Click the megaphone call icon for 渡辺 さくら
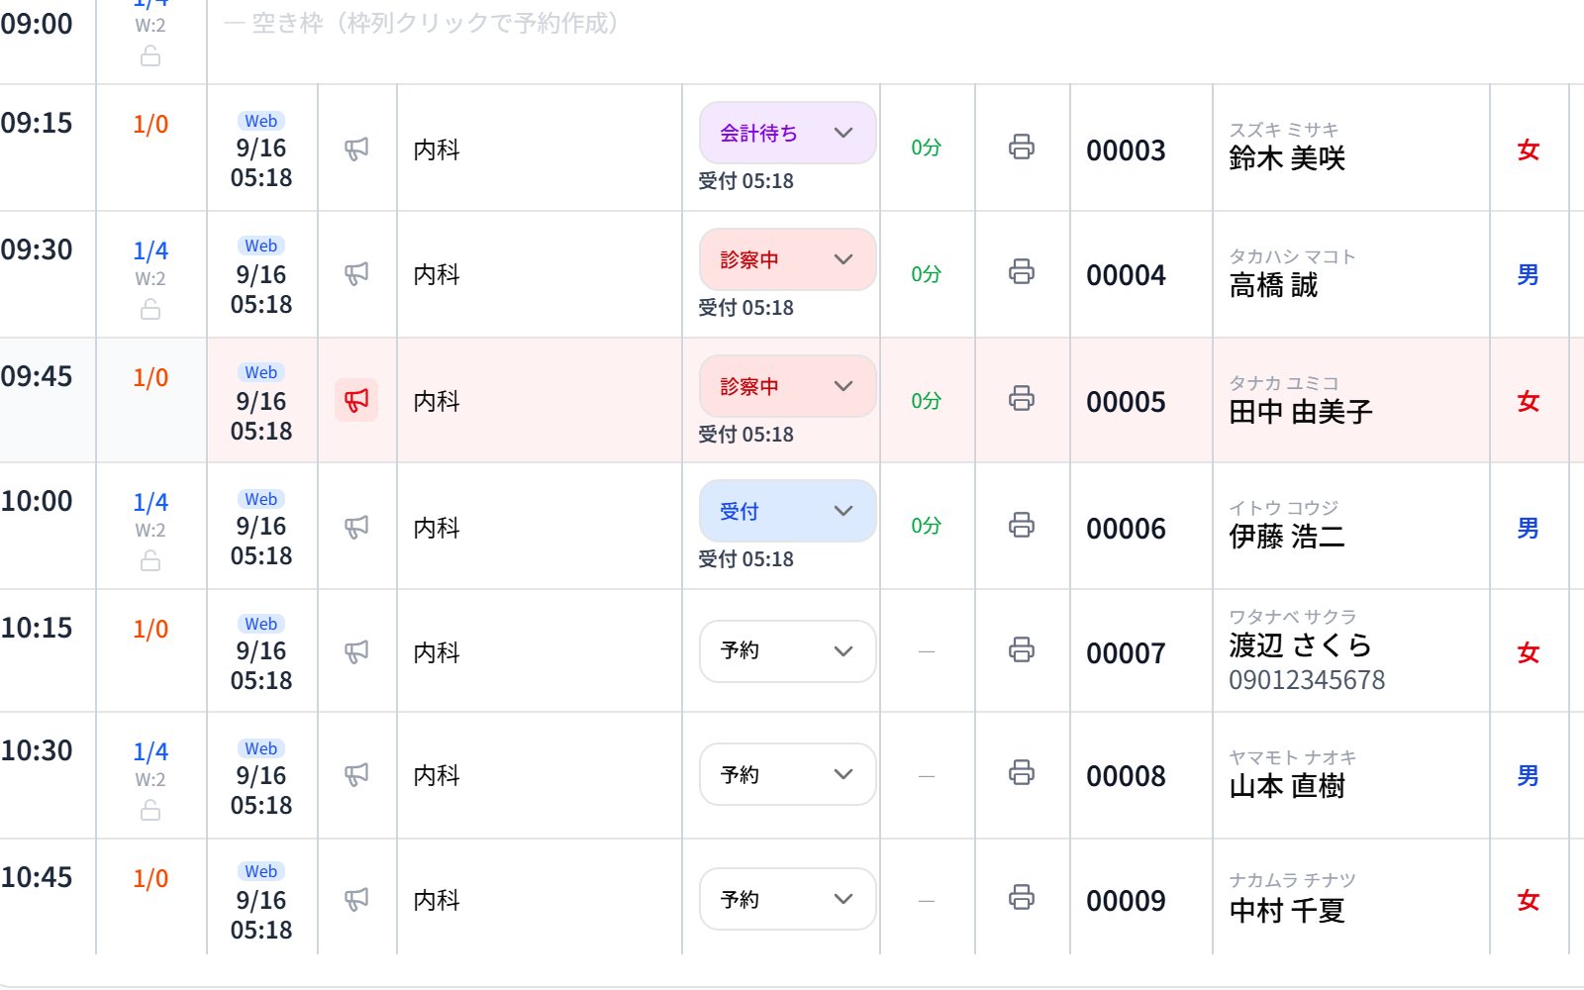Screen dimensions: 1584x990 pyautogui.click(x=356, y=651)
